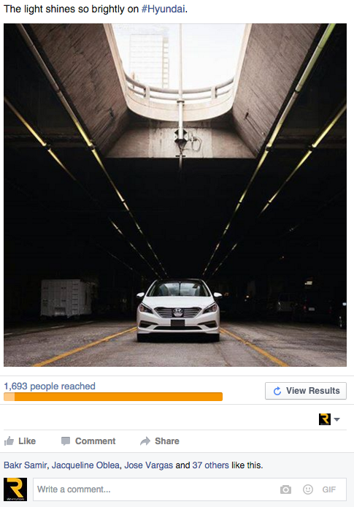Click the light orange segment of the reach bar
Viewport: 354px width, 507px height.
(x=9, y=397)
